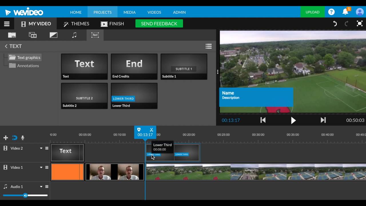Click the notifications bell icon
This screenshot has height=206, width=366.
(x=345, y=12)
